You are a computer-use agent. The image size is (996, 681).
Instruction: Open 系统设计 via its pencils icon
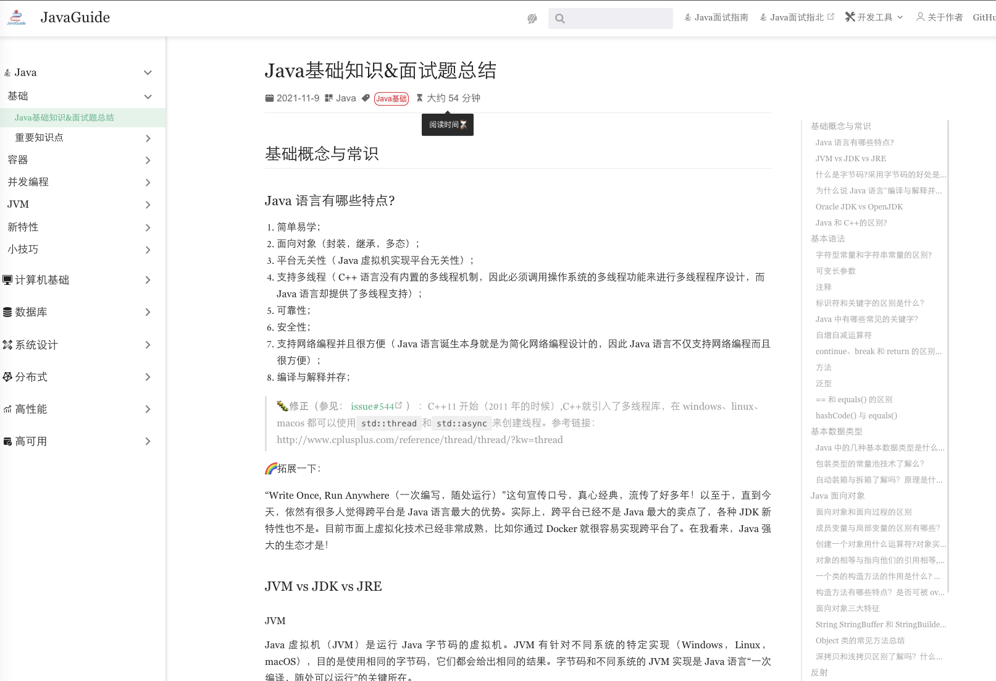click(x=7, y=344)
